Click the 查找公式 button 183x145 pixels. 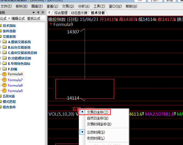coord(33,18)
